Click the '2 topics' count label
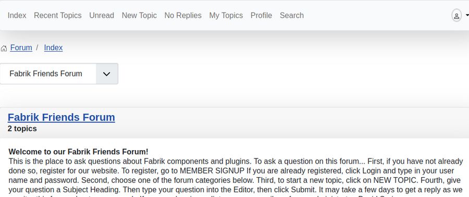The width and height of the screenshot is (469, 197). tap(22, 129)
